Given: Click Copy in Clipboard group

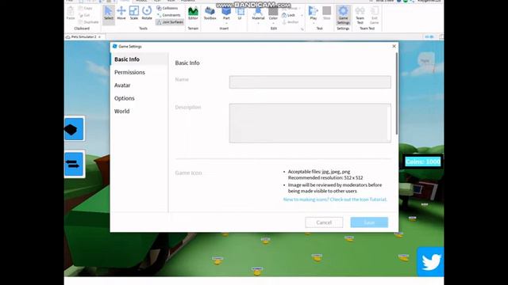Looking at the screenshot, I should [86, 8].
